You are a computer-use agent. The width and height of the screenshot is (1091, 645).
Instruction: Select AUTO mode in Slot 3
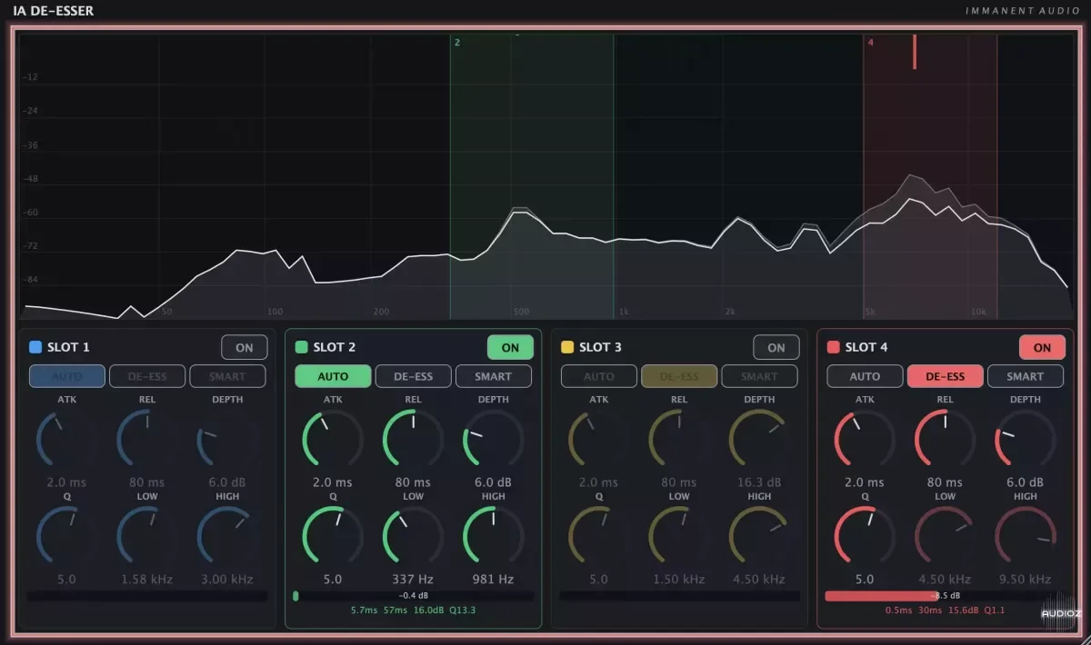point(599,376)
